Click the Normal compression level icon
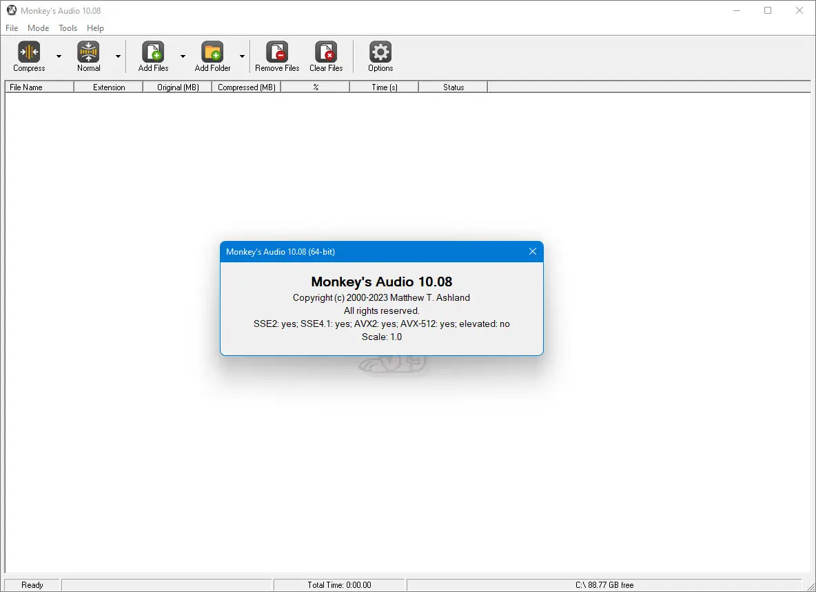 point(88,52)
